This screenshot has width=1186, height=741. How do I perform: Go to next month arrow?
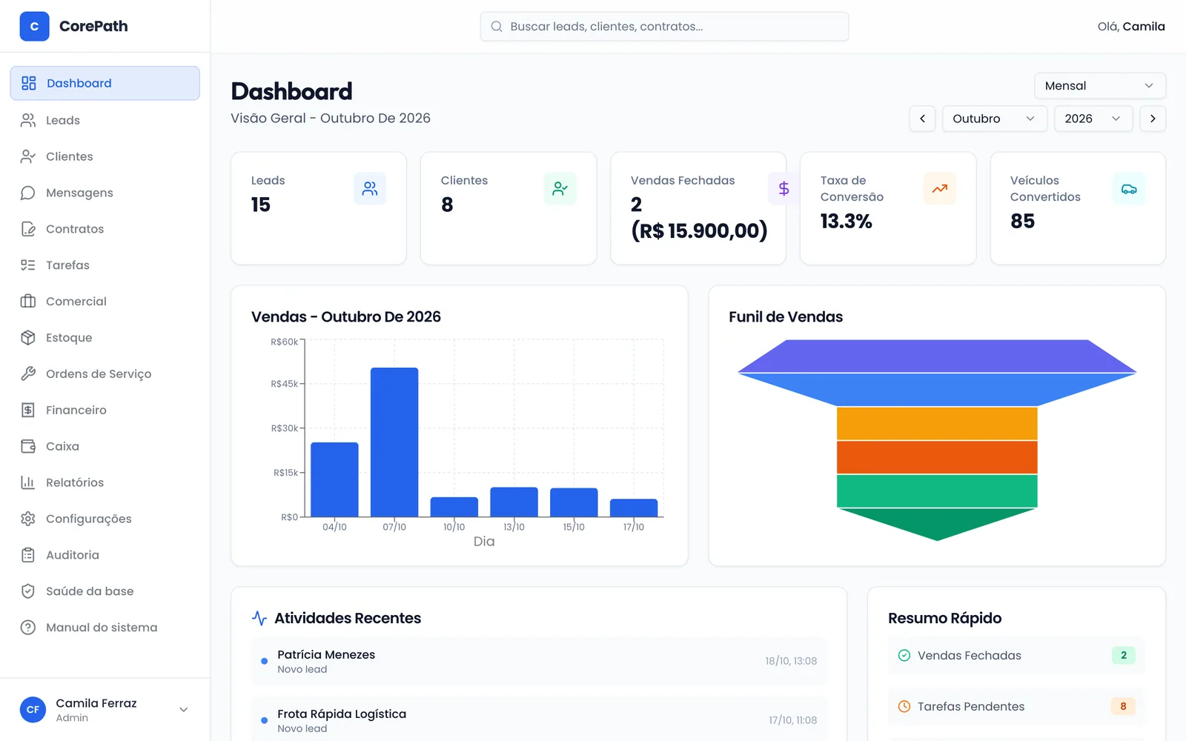coord(1153,119)
